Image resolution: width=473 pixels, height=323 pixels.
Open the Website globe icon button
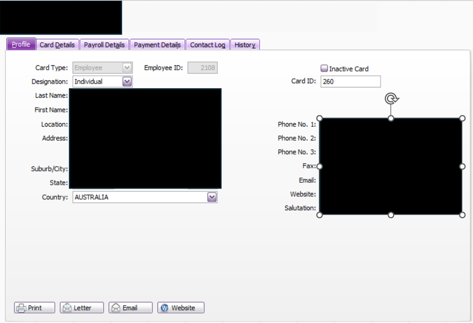165,308
